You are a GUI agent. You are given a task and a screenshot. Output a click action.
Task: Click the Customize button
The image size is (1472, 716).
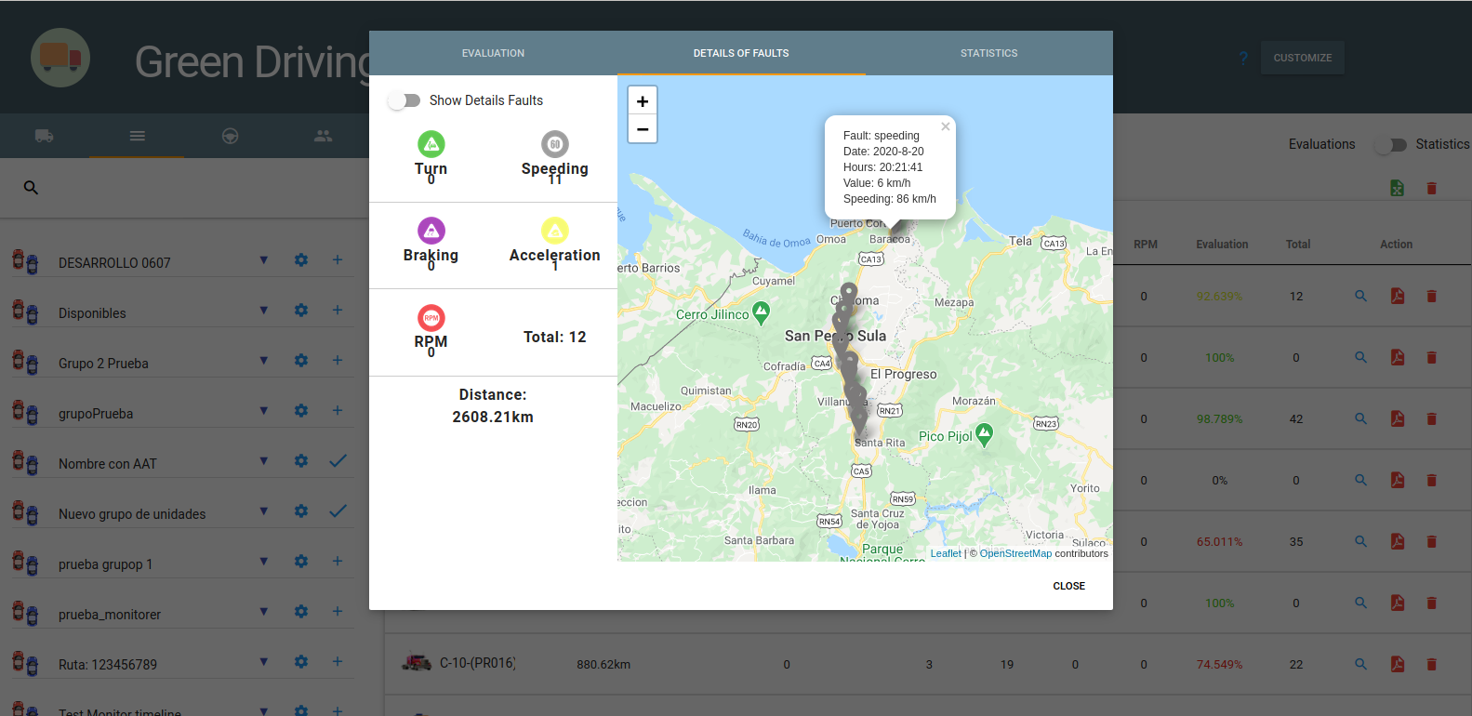[x=1302, y=58]
